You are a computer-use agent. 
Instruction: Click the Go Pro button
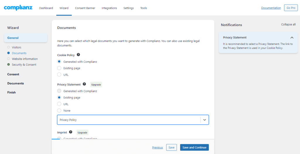coord(291,8)
